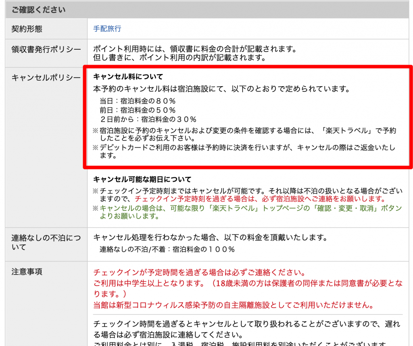Click red notice チェックインが予定時間を過ぎる場合は必ずご連絡ください

(199, 273)
